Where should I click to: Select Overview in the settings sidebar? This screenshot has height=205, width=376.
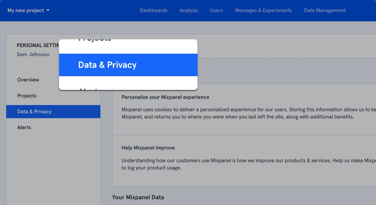(28, 80)
